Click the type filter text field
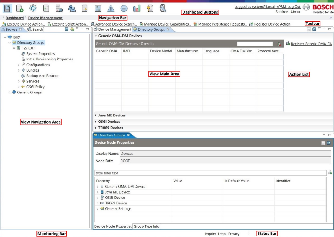This screenshot has height=237, width=334. click(x=210, y=173)
